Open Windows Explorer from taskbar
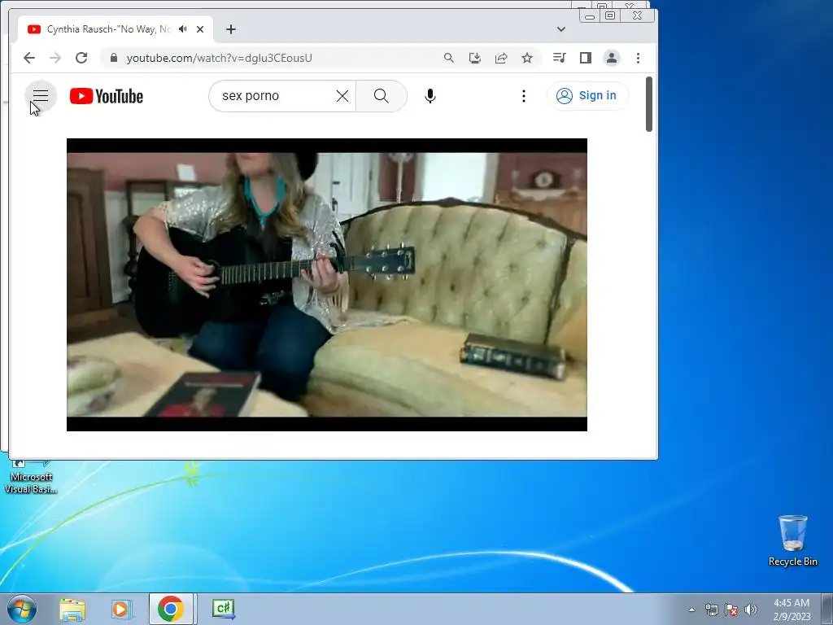833x625 pixels. coord(72,609)
